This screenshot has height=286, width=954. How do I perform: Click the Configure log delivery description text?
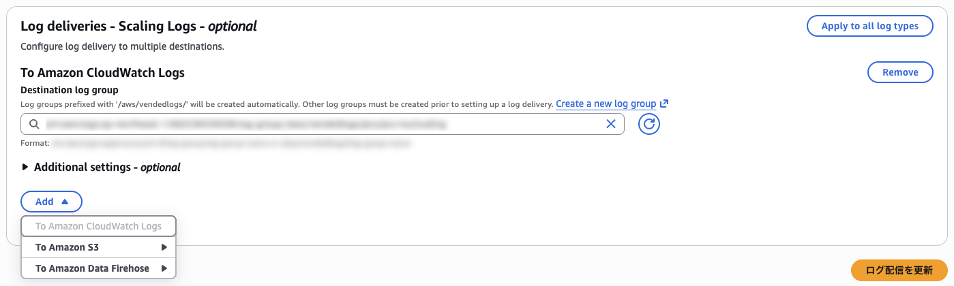pyautogui.click(x=123, y=47)
